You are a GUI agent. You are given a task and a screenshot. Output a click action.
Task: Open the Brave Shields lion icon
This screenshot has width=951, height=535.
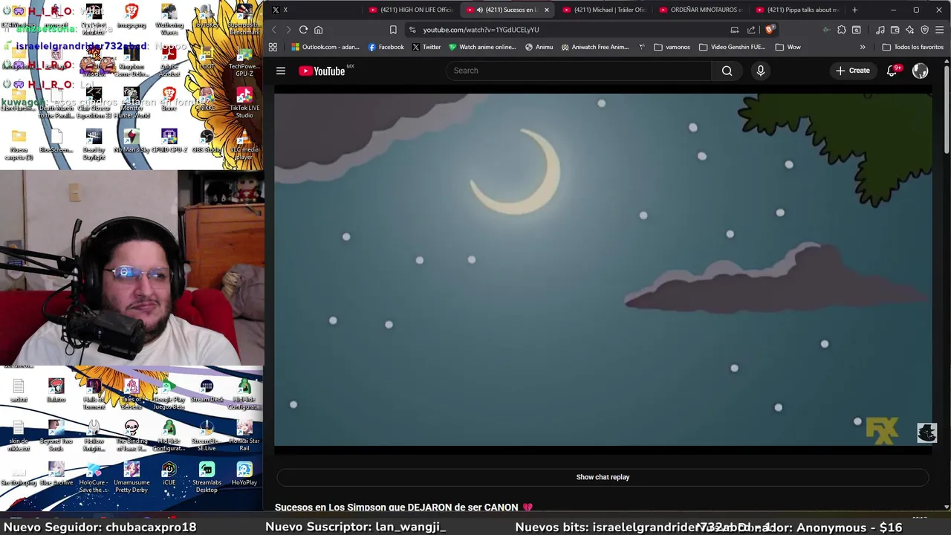(x=770, y=30)
